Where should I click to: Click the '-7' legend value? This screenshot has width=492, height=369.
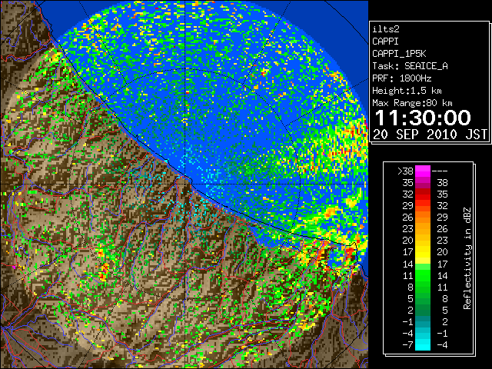(407, 345)
